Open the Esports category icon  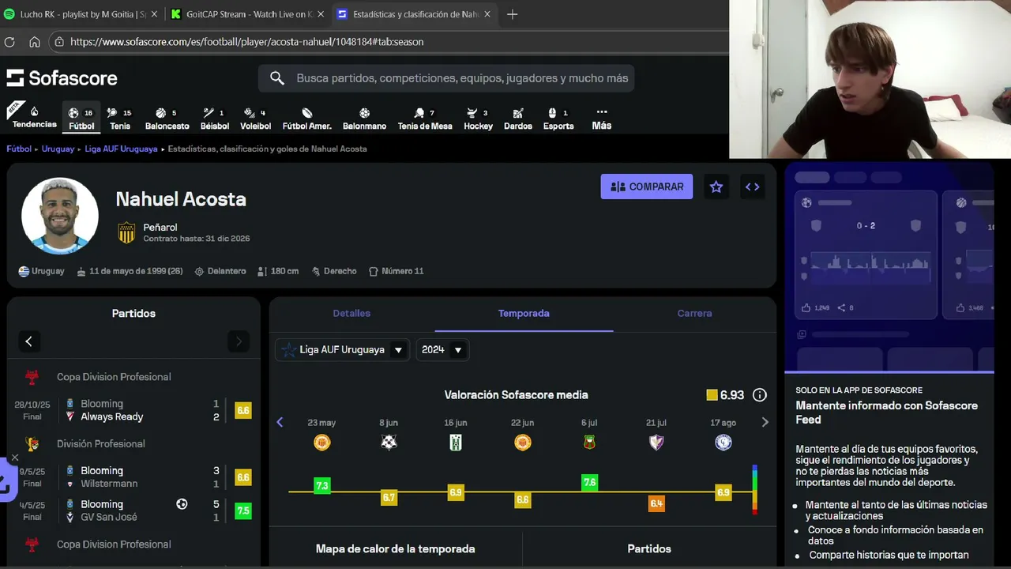(558, 118)
